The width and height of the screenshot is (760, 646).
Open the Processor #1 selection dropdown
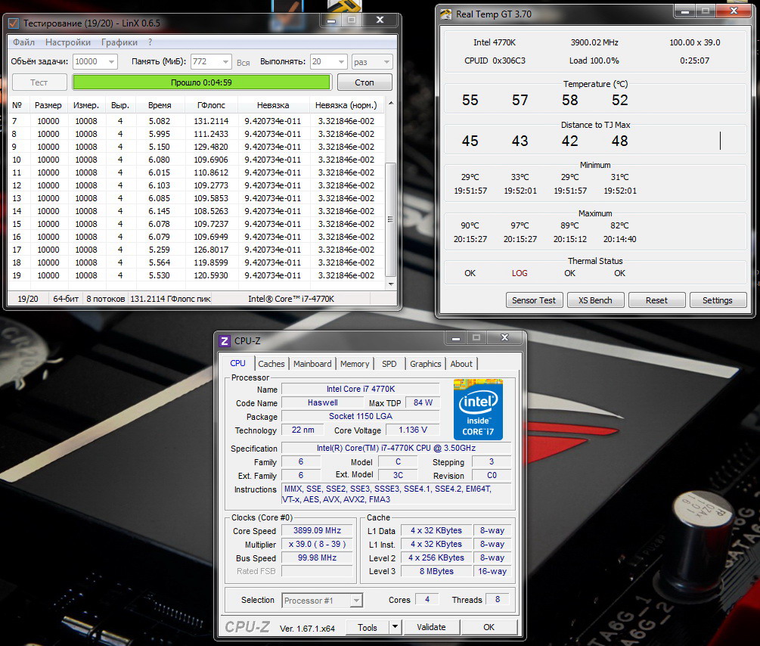coord(322,601)
